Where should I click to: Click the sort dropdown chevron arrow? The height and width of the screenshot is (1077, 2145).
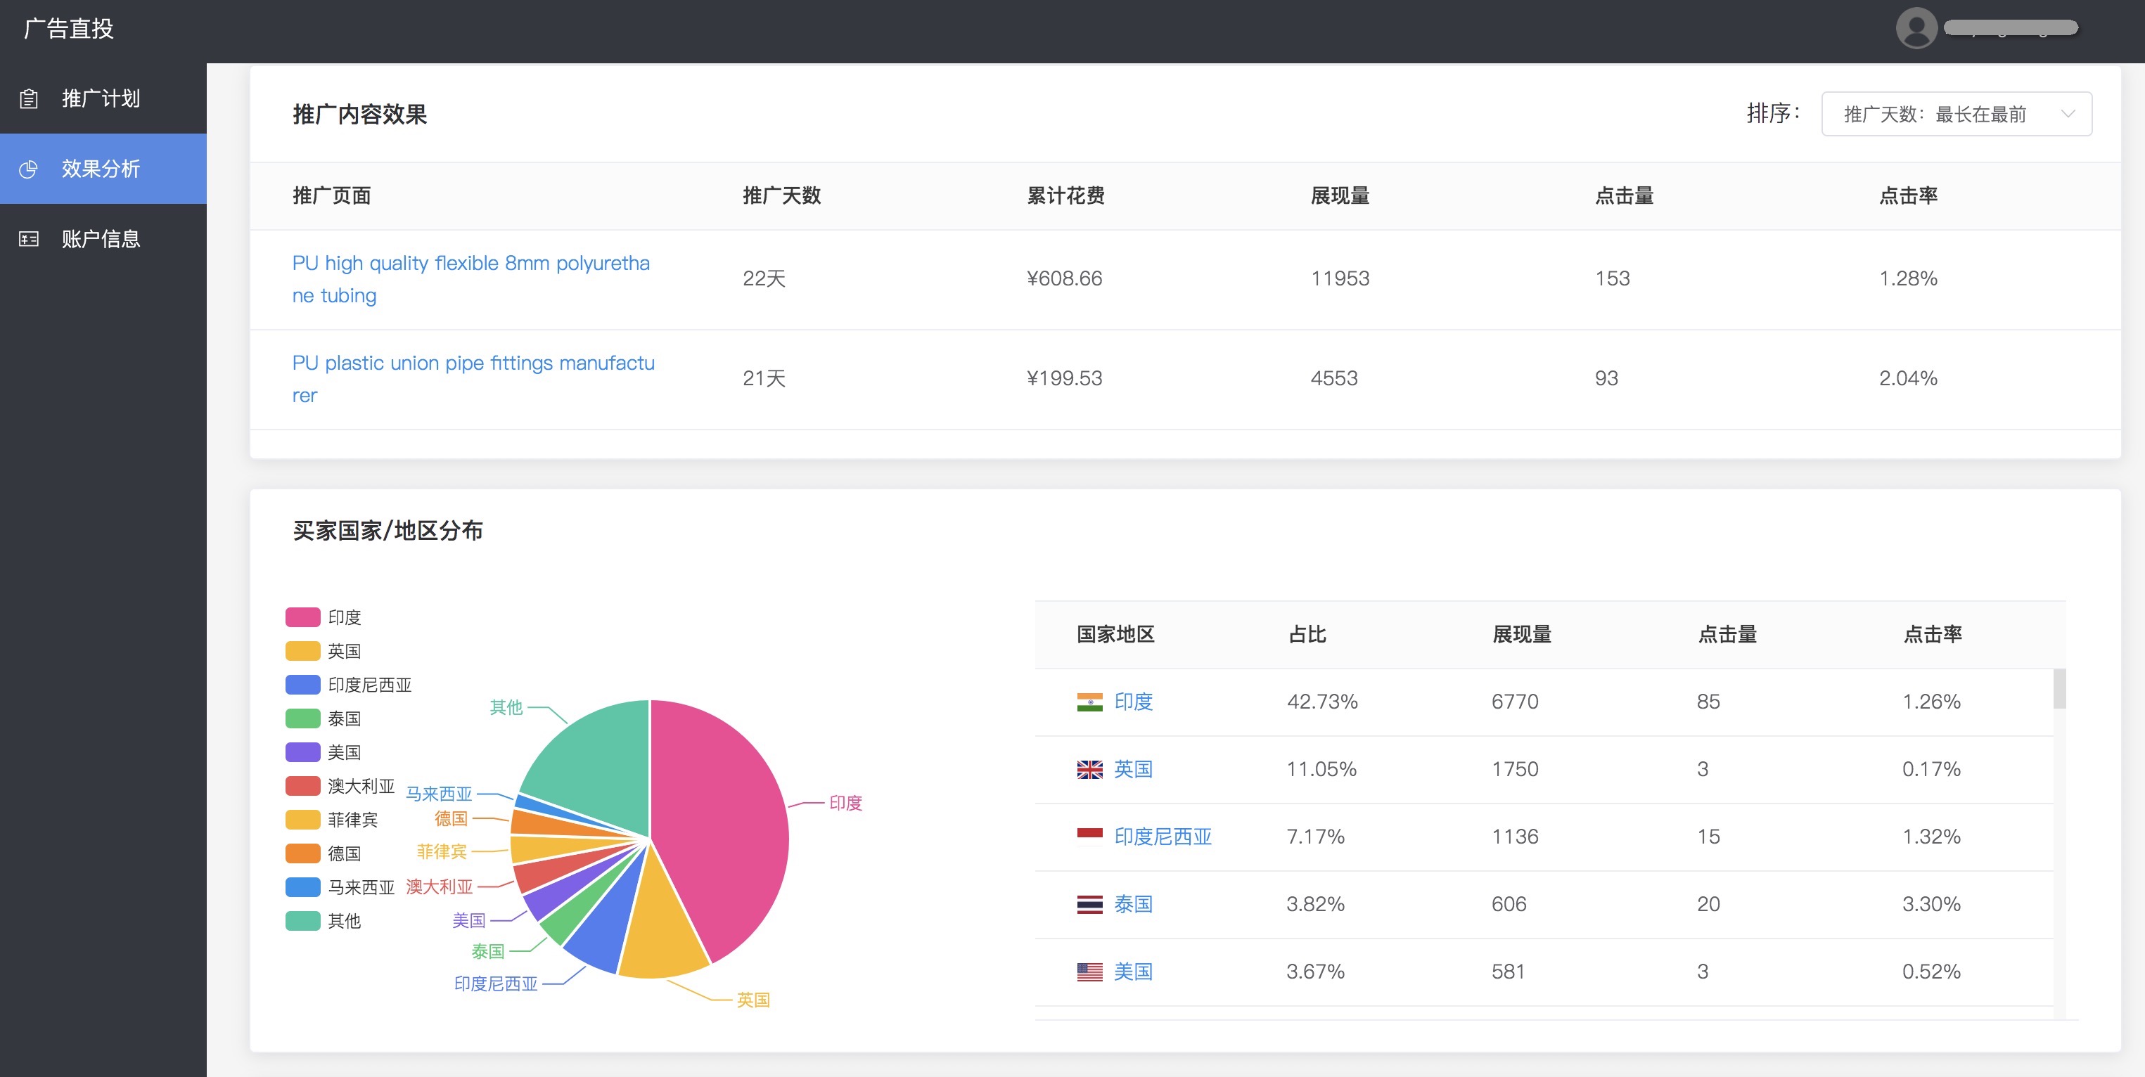pos(2068,114)
